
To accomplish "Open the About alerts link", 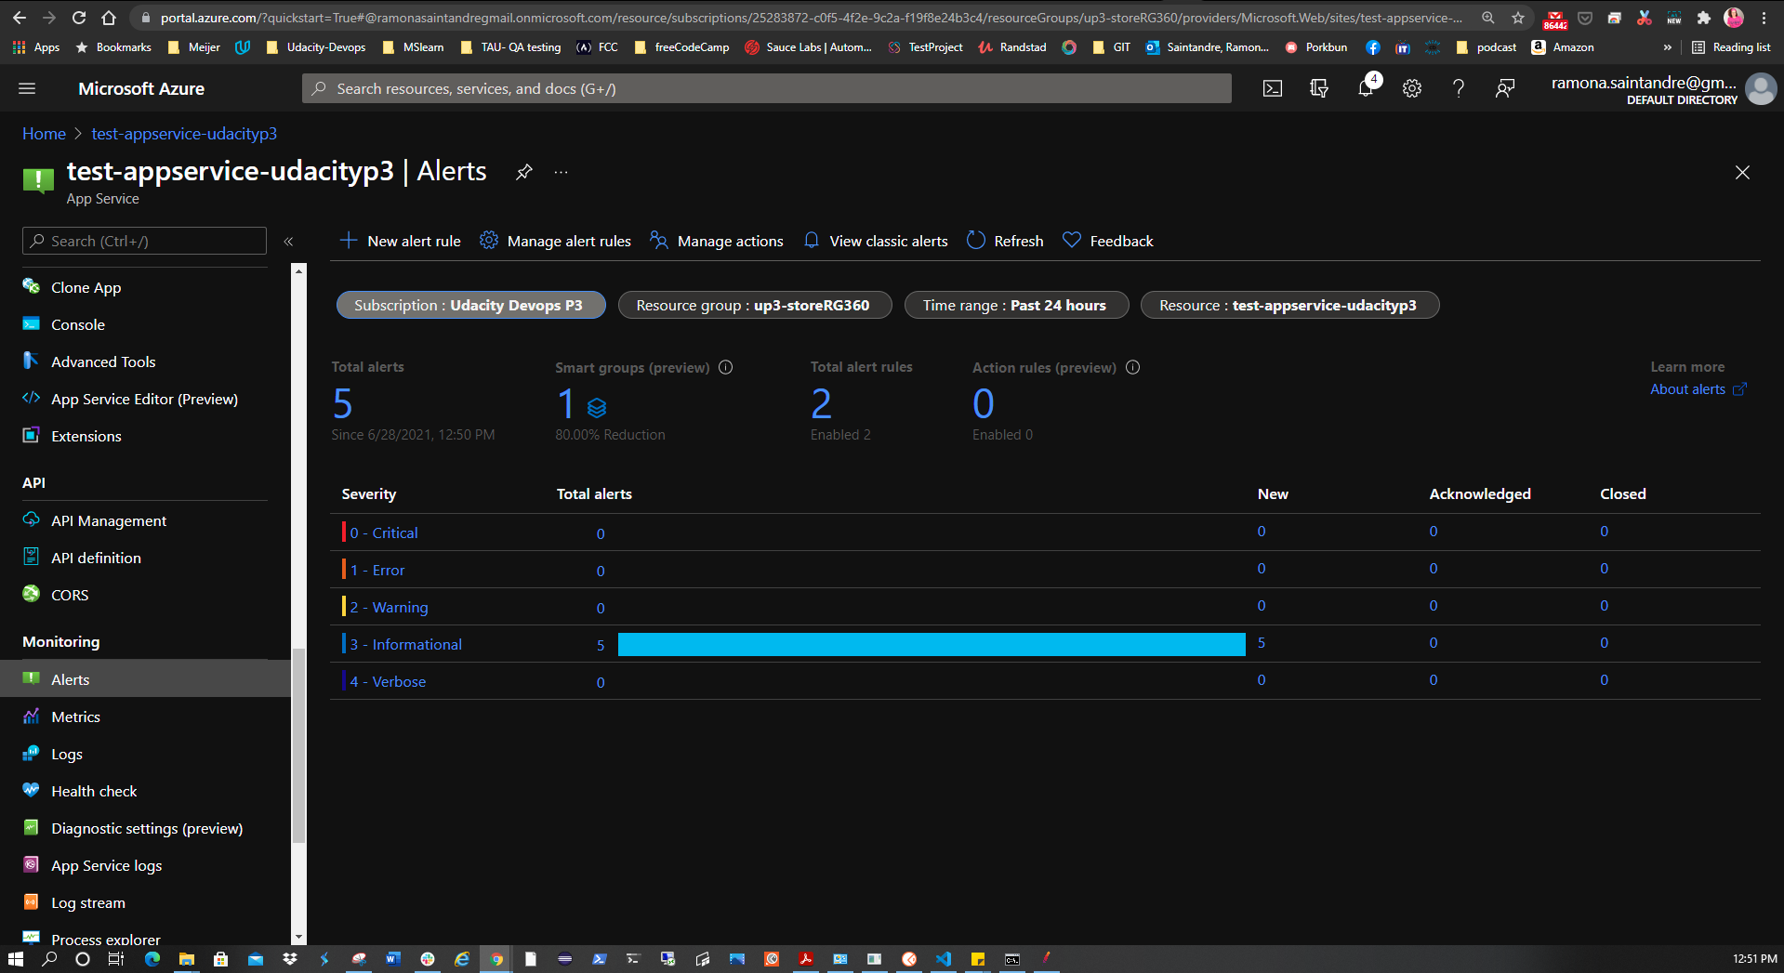I will pyautogui.click(x=1698, y=389).
